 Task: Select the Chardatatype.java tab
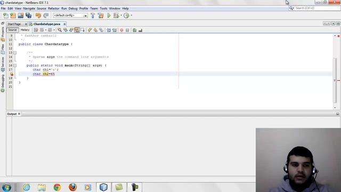coord(47,24)
